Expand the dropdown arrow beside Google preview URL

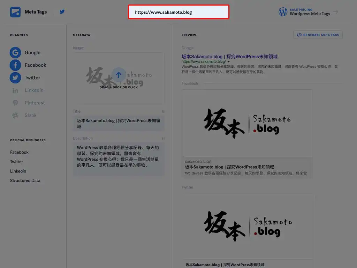point(229,62)
